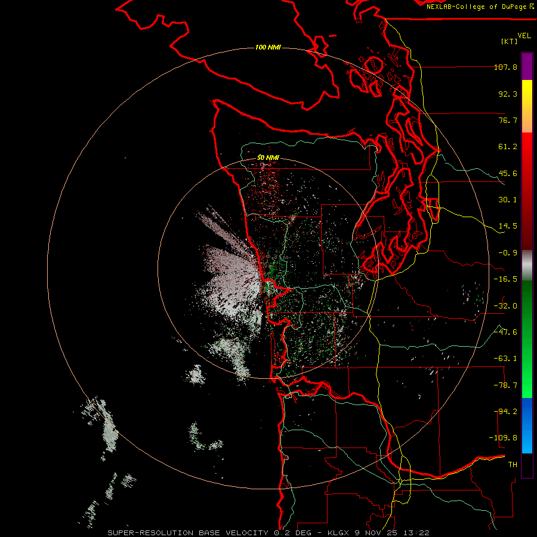Image resolution: width=537 pixels, height=537 pixels.
Task: Click the 61.2 legend value
Action: tap(508, 147)
